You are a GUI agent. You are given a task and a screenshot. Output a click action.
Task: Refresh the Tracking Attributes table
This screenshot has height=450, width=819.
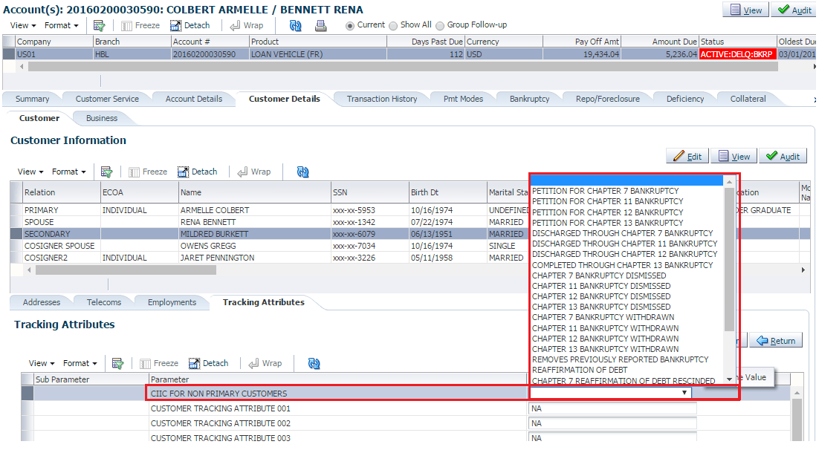click(x=314, y=363)
